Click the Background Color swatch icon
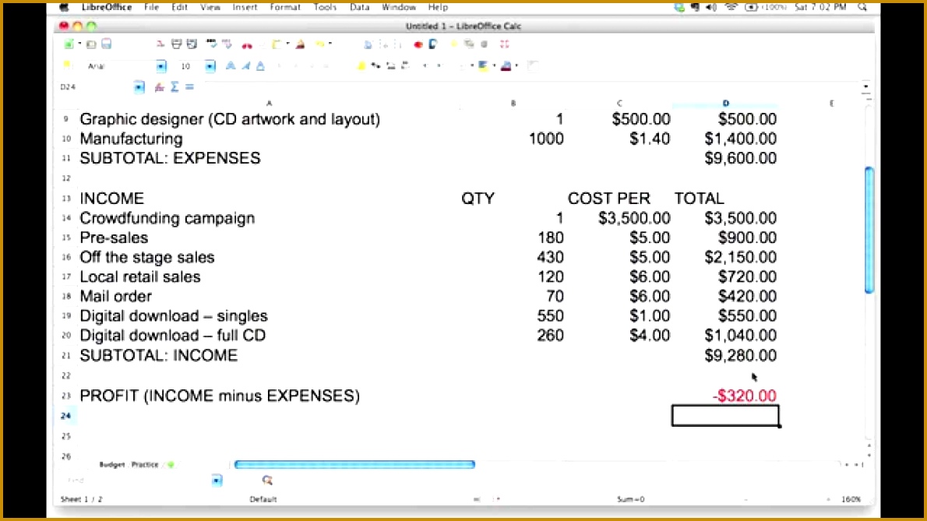This screenshot has height=521, width=927. pyautogui.click(x=483, y=66)
